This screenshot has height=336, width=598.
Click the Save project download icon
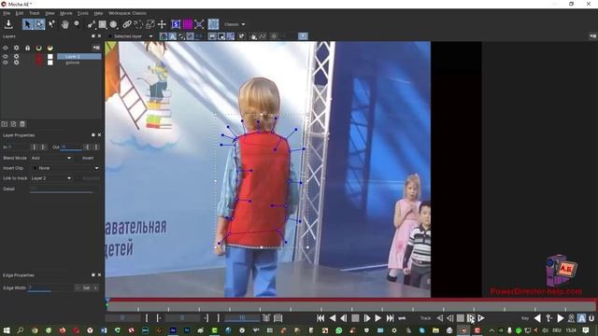tap(8, 24)
